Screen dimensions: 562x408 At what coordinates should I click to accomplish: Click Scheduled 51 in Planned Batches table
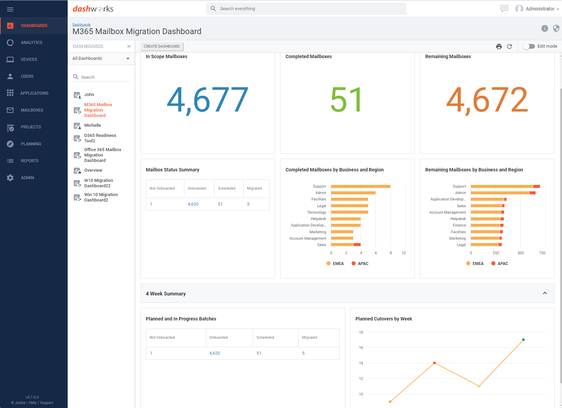tap(259, 353)
